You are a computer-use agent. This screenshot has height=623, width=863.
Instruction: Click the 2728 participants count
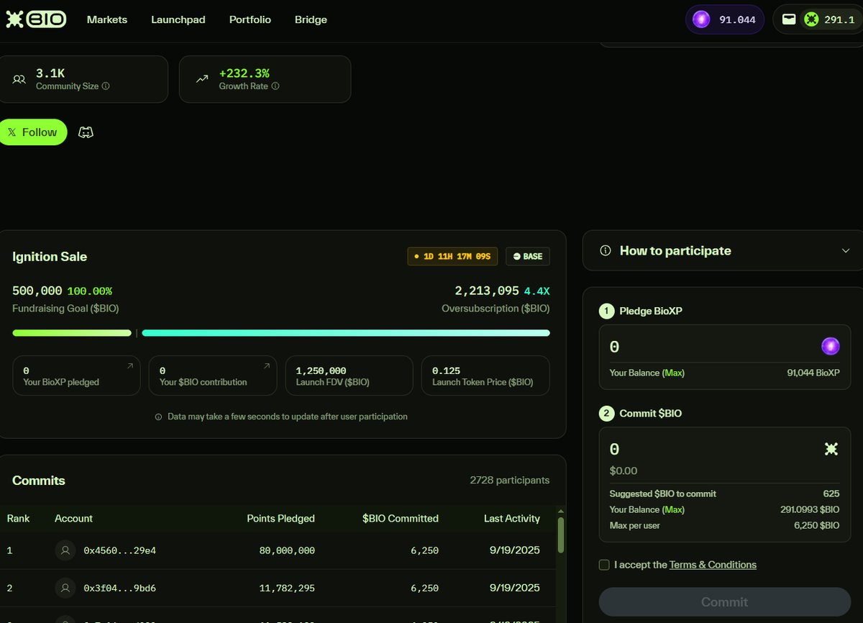coord(509,480)
